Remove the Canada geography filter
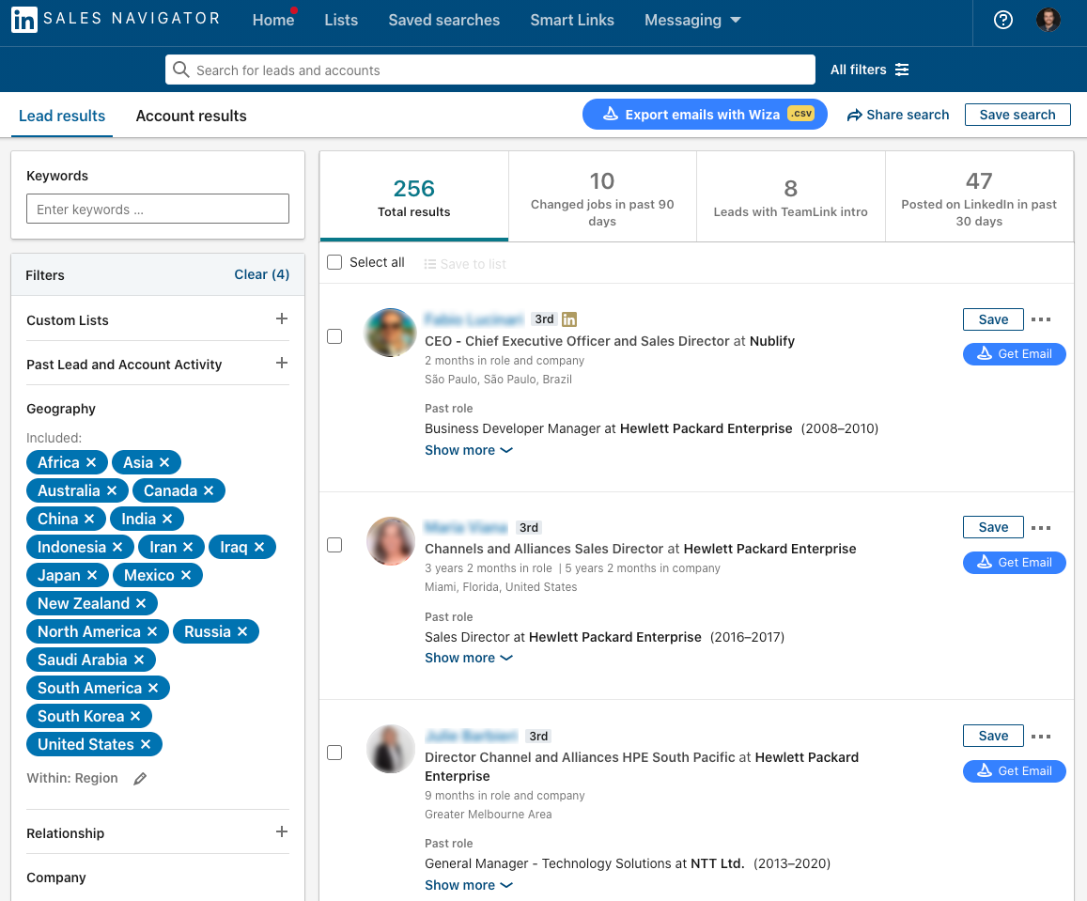 209,490
